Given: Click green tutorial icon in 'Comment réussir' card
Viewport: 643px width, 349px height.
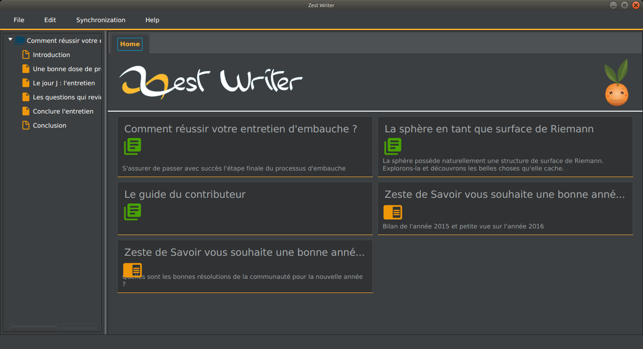Looking at the screenshot, I should tap(133, 146).
